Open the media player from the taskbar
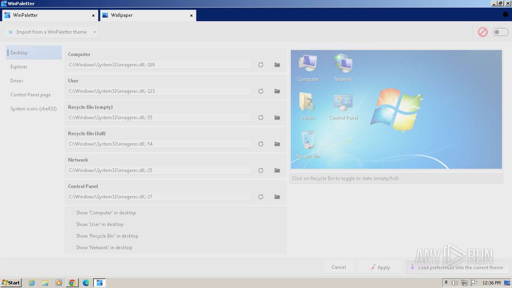Image resolution: width=512 pixels, height=288 pixels. pyautogui.click(x=59, y=283)
